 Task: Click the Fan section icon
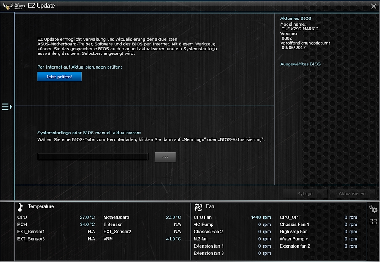tap(198, 207)
